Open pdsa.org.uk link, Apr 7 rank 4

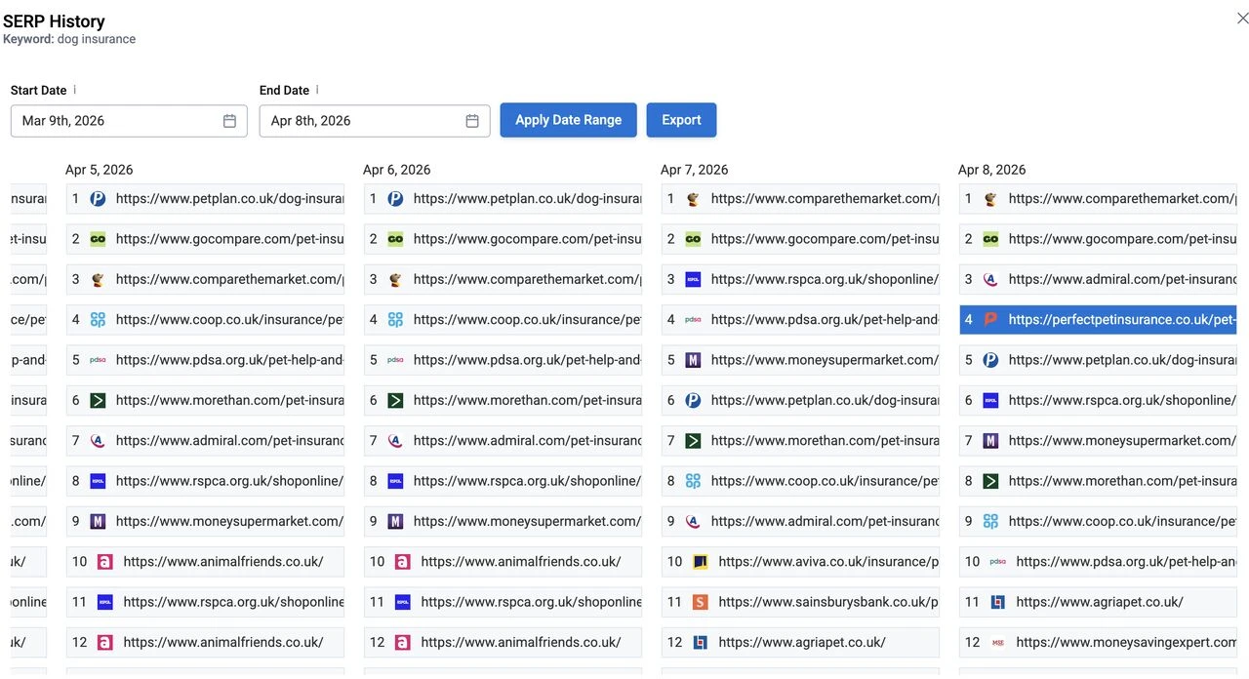coord(825,319)
